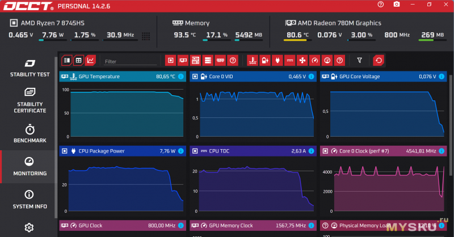Click the sensor Filter text field
454x237 pixels.
[131, 61]
